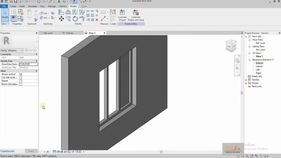Switch to the Insert ribbon tab
281x158 pixels.
click(22, 6)
